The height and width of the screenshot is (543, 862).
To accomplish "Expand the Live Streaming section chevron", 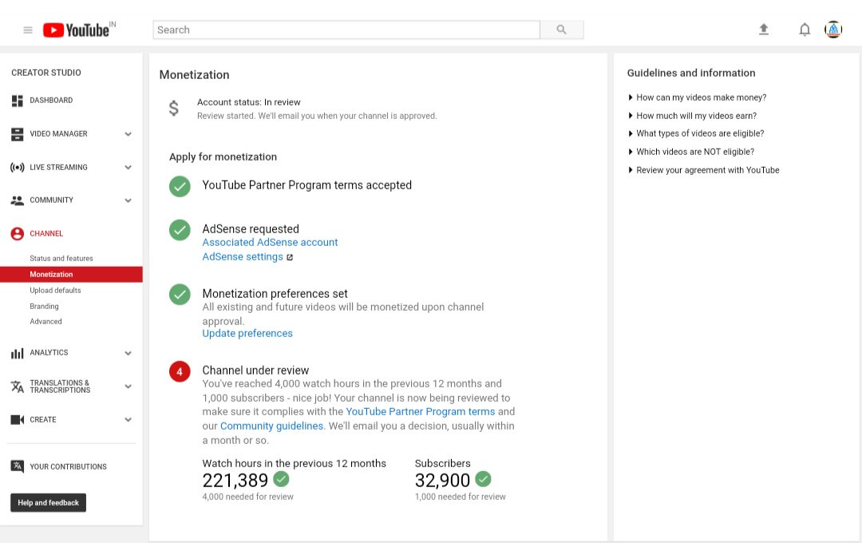I will pyautogui.click(x=128, y=167).
